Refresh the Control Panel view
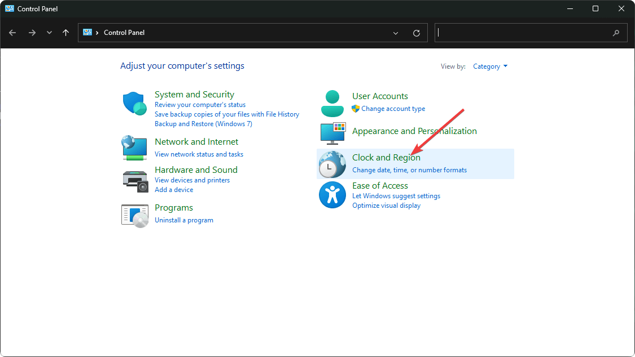 417,33
